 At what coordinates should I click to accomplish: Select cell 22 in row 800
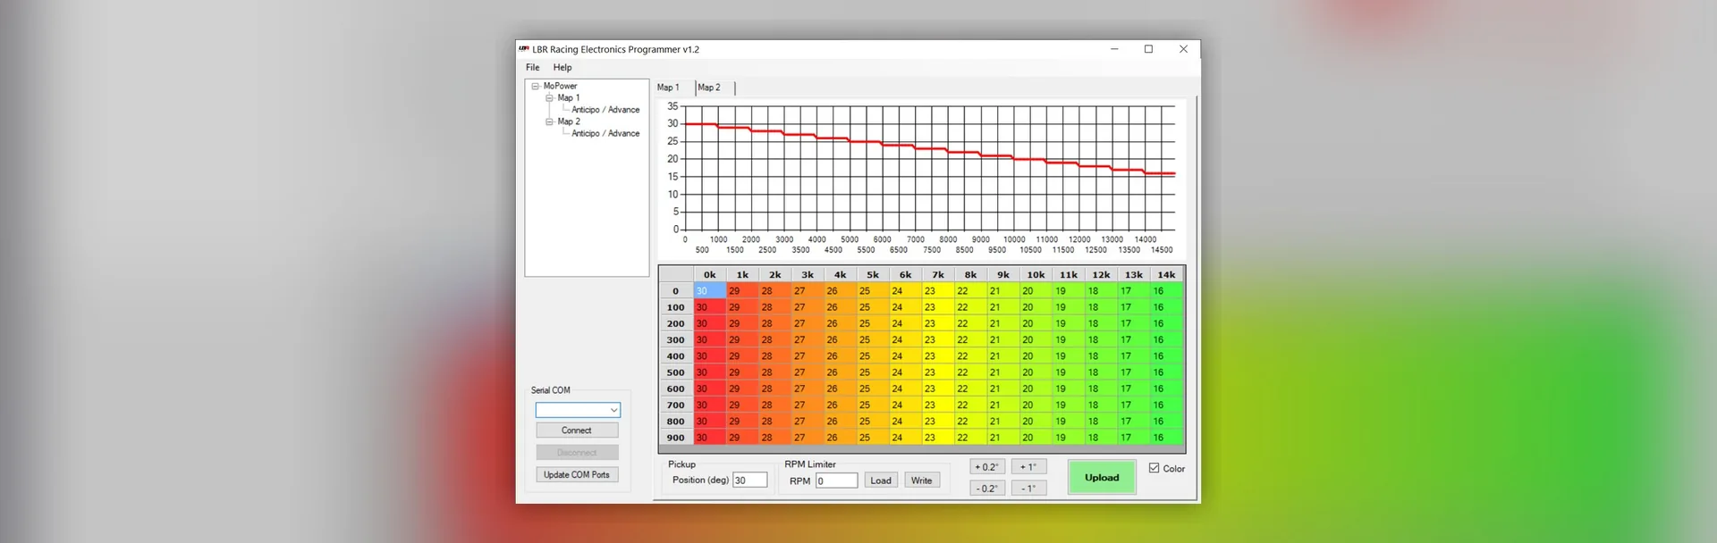pyautogui.click(x=970, y=422)
